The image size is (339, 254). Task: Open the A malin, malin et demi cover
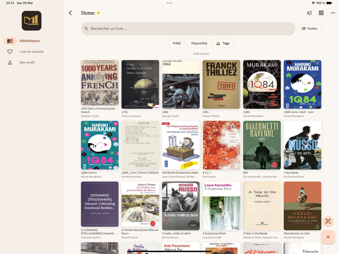point(181,206)
